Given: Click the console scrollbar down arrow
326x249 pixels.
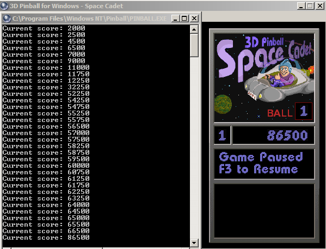Looking at the screenshot, I should coord(194,243).
